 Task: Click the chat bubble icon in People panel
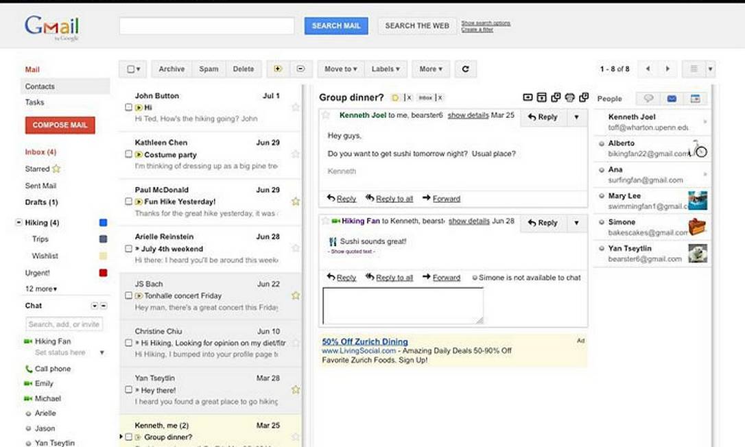[648, 99]
